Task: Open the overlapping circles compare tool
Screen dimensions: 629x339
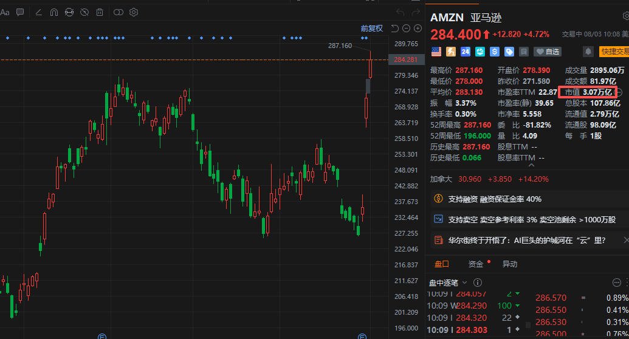Action: pyautogui.click(x=119, y=12)
